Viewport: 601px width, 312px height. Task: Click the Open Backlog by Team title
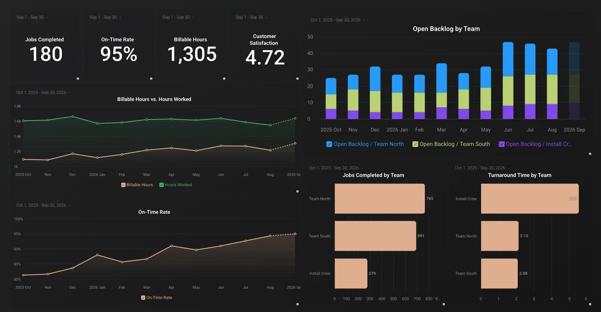coord(446,29)
